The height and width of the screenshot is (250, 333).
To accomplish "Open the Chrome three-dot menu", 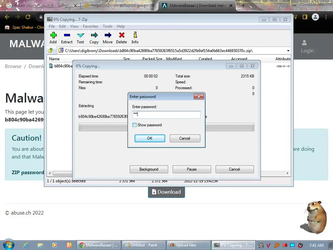I will coord(326,17).
